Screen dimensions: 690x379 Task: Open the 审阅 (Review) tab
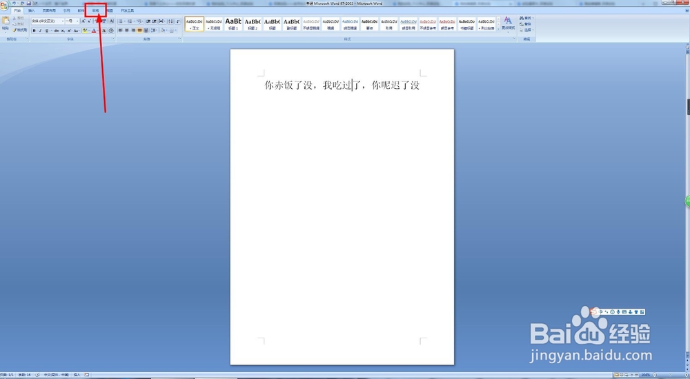click(95, 10)
